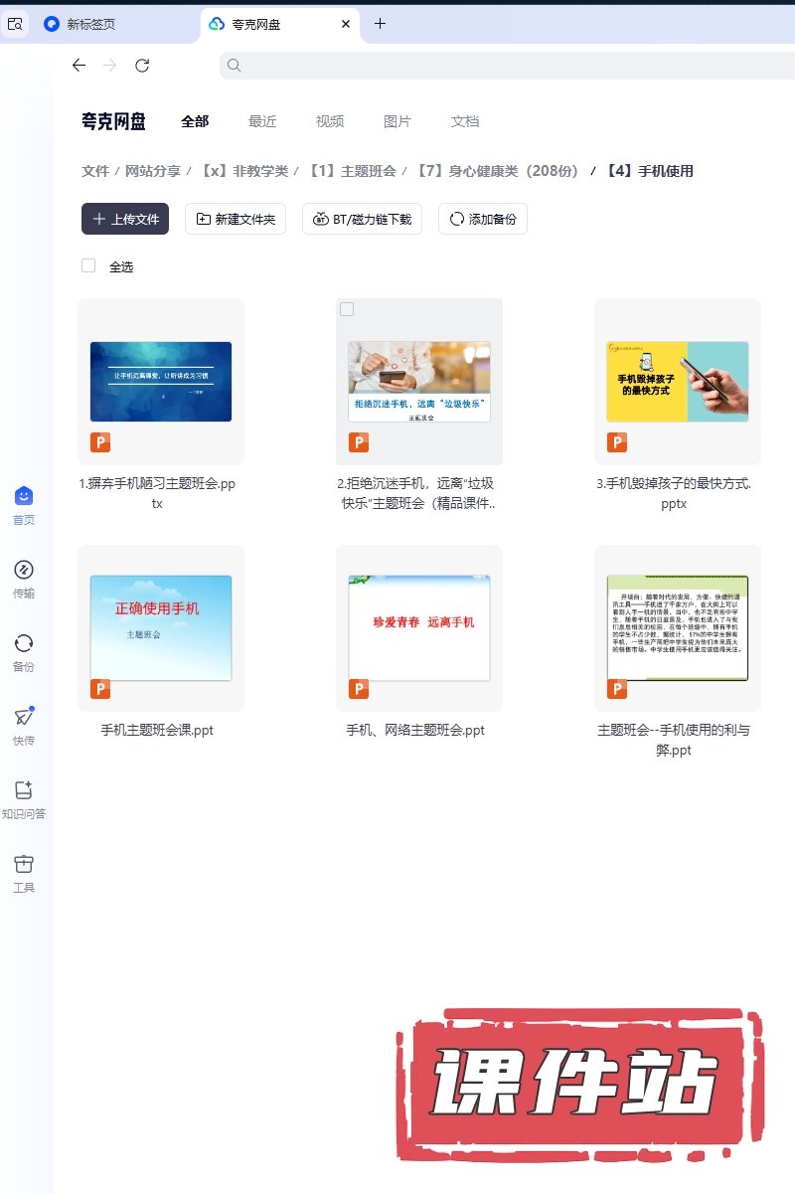Screen dimensions: 795x1193
Task: Open the 首页 home sidebar icon
Action: (x=24, y=496)
